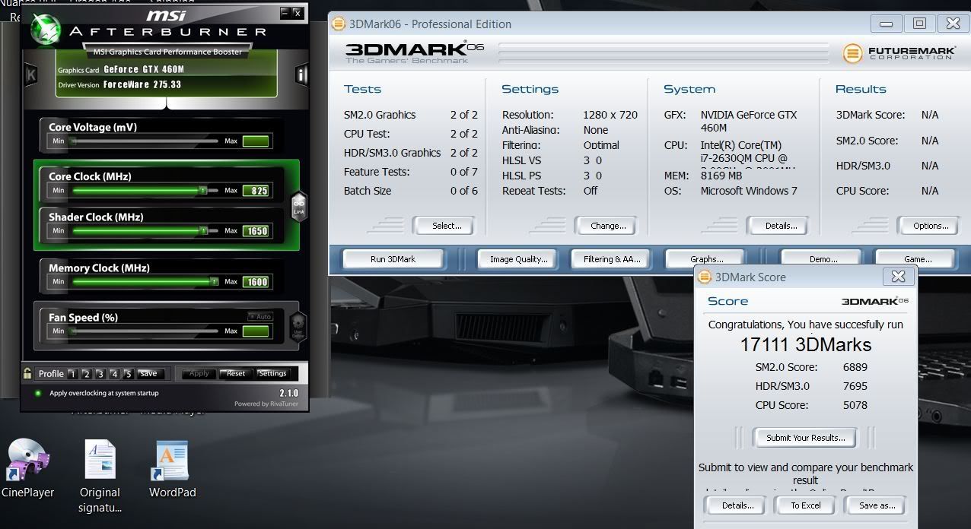The image size is (971, 529).
Task: Maximize the 3DMark06 window
Action: [919, 24]
